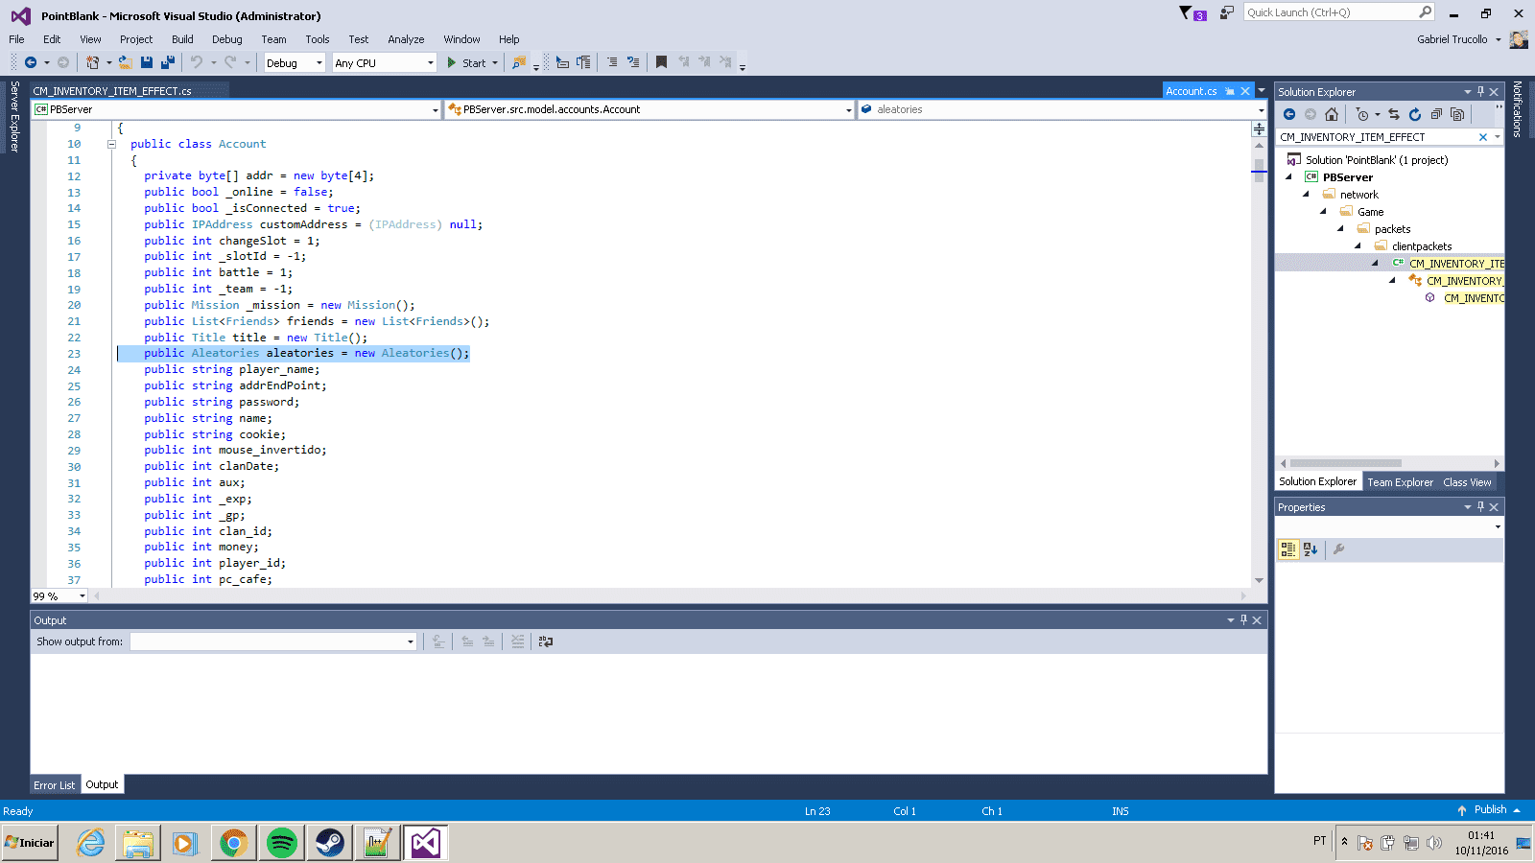Click the New Project toolbar icon

point(92,62)
